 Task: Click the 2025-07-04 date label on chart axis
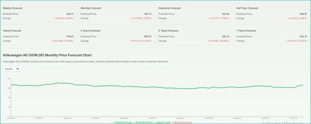point(237,118)
